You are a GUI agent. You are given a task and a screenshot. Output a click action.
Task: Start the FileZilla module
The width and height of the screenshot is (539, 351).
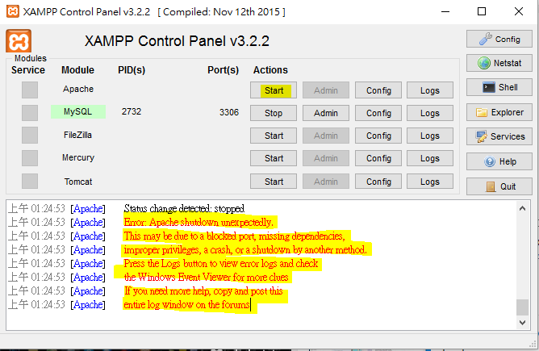coord(274,136)
